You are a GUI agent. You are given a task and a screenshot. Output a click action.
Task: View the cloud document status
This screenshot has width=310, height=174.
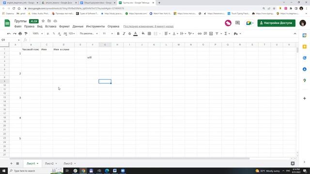coord(55,21)
